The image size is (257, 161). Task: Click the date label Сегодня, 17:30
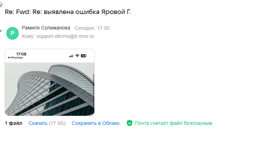pyautogui.click(x=92, y=28)
